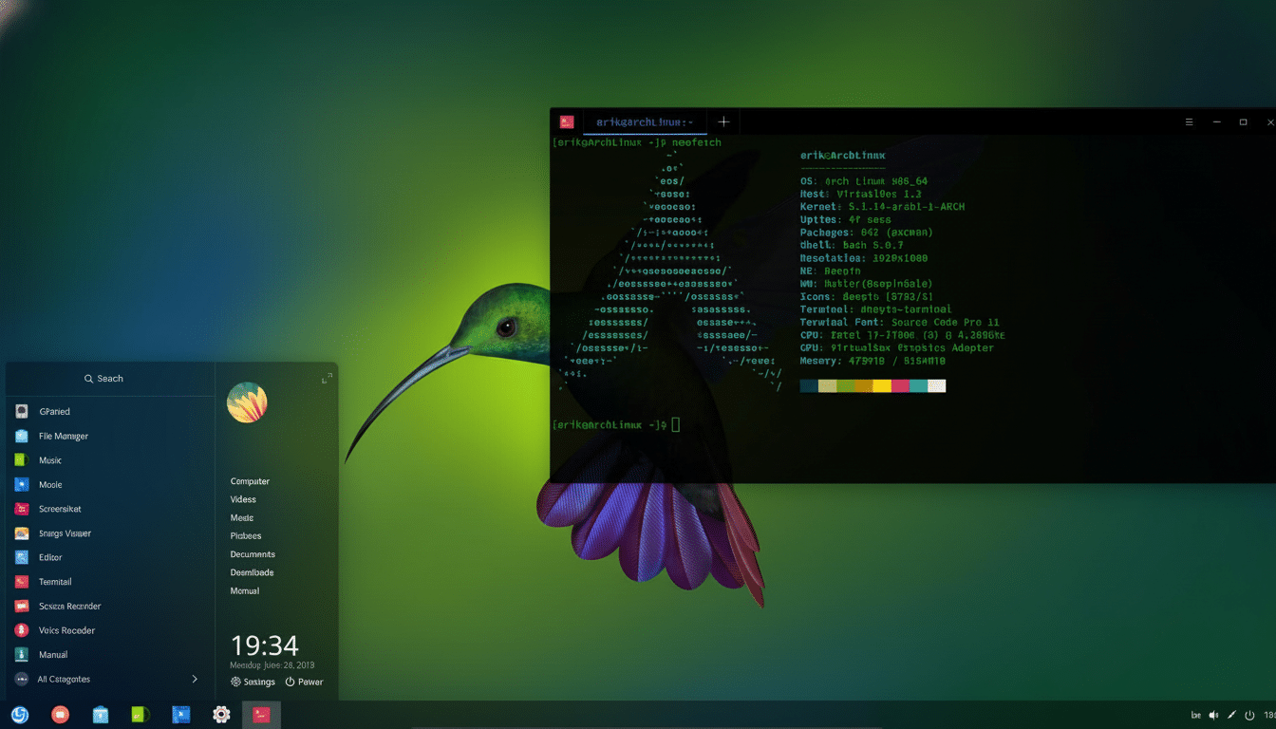Open a new terminal tab with plus button
This screenshot has width=1276, height=729.
click(723, 121)
